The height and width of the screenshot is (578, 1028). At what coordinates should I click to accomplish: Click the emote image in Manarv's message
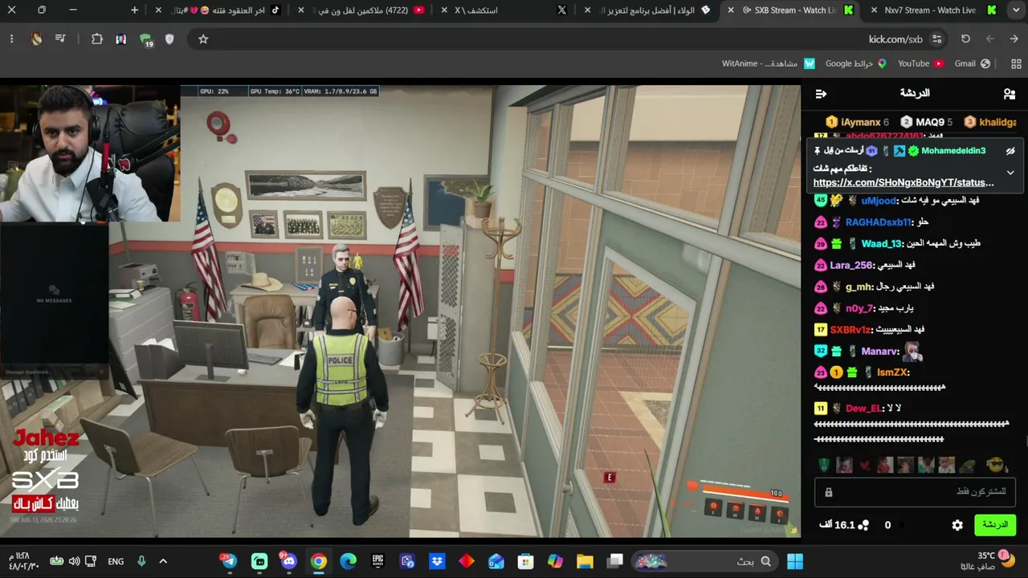tap(912, 352)
